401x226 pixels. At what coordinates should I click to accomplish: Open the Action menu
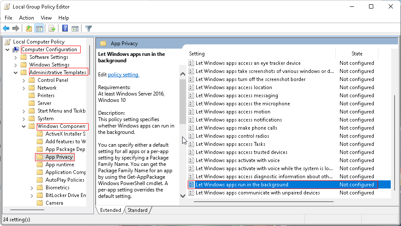coord(26,17)
